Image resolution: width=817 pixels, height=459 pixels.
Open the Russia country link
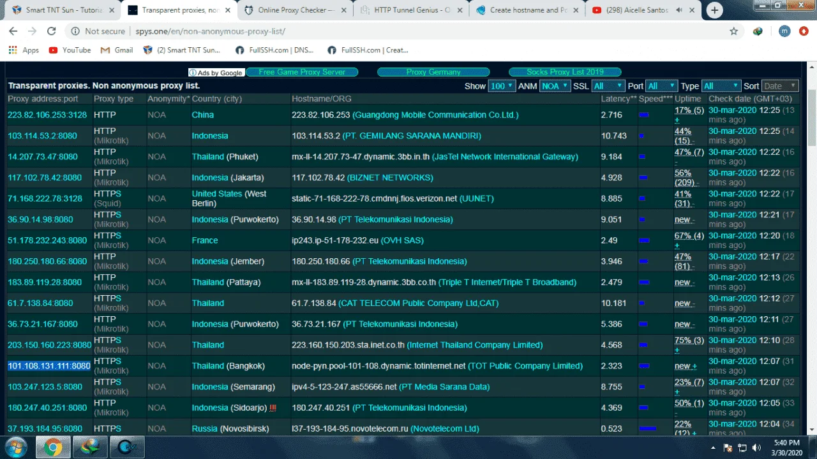coord(204,428)
